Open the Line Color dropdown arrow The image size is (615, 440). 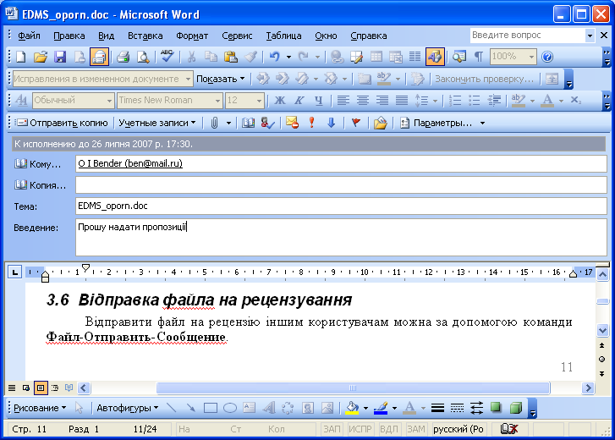tap(394, 408)
